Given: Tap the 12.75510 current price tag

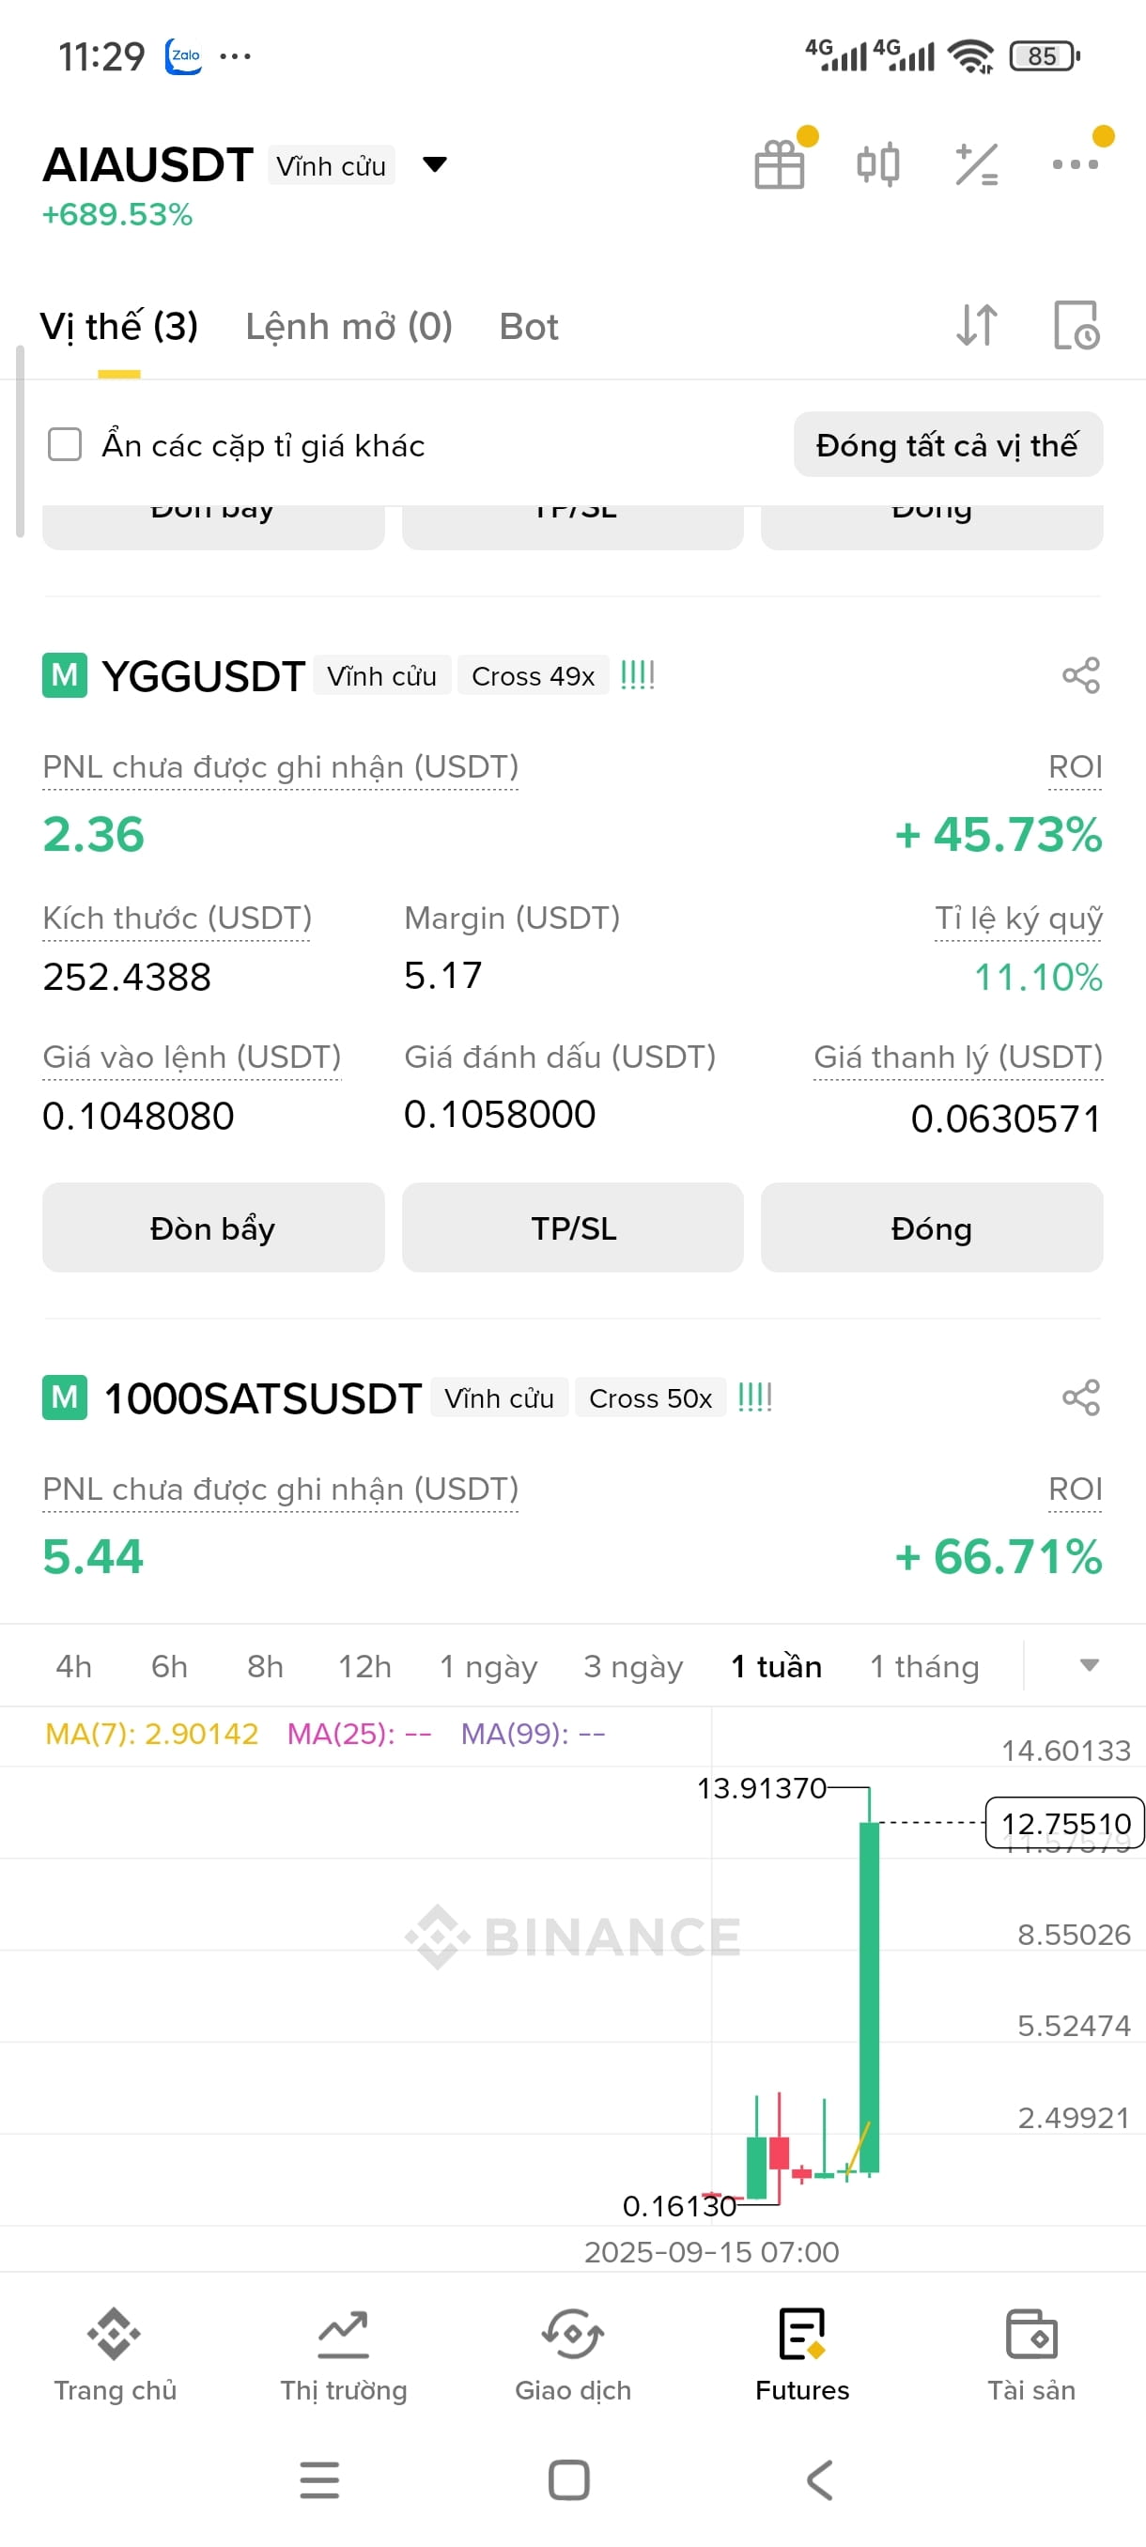Looking at the screenshot, I should tap(1065, 1822).
